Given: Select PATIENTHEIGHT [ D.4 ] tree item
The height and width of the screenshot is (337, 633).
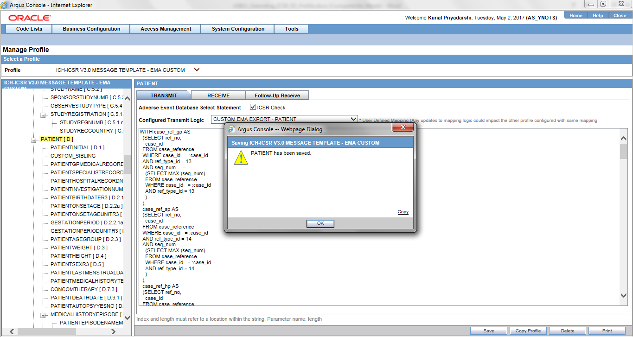Looking at the screenshot, I should [x=78, y=256].
